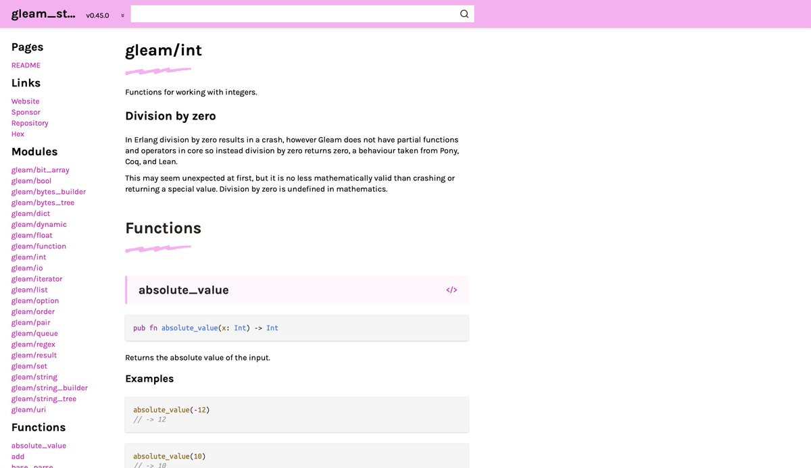Click the sidebar Modules heading
This screenshot has width=811, height=468.
[34, 152]
